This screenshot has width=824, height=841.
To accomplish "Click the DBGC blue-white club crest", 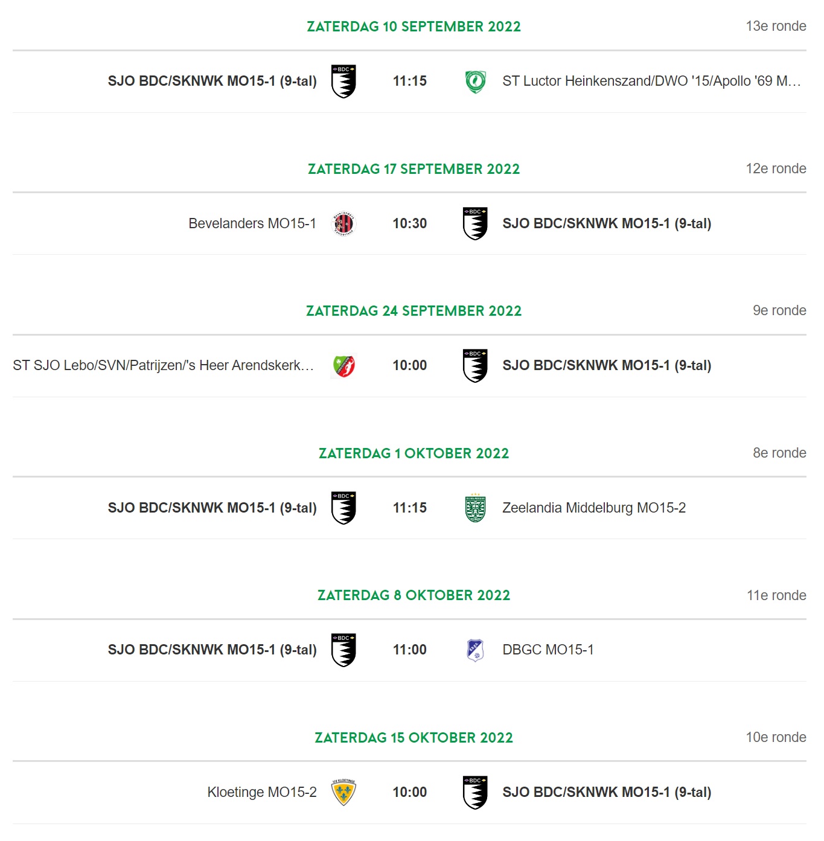I will (x=476, y=650).
